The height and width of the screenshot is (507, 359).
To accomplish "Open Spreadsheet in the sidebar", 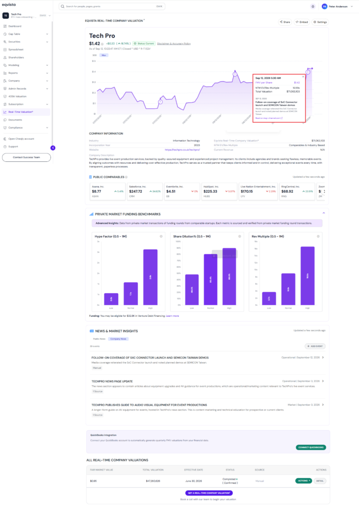I will [16, 50].
